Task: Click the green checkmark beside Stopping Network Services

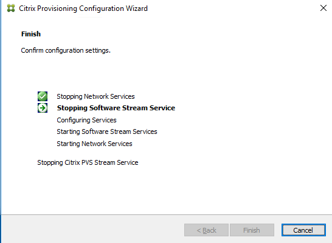Action: click(x=43, y=96)
